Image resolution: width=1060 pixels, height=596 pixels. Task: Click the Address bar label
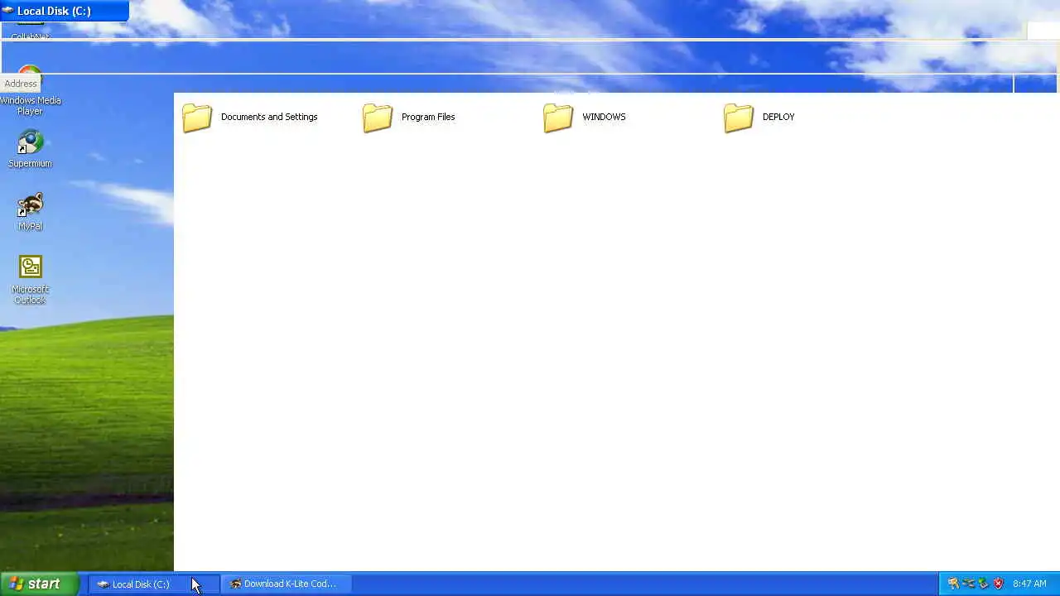[x=21, y=84]
